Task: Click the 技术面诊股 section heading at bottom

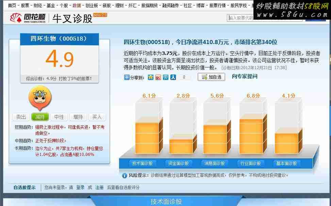Action: click(x=166, y=202)
